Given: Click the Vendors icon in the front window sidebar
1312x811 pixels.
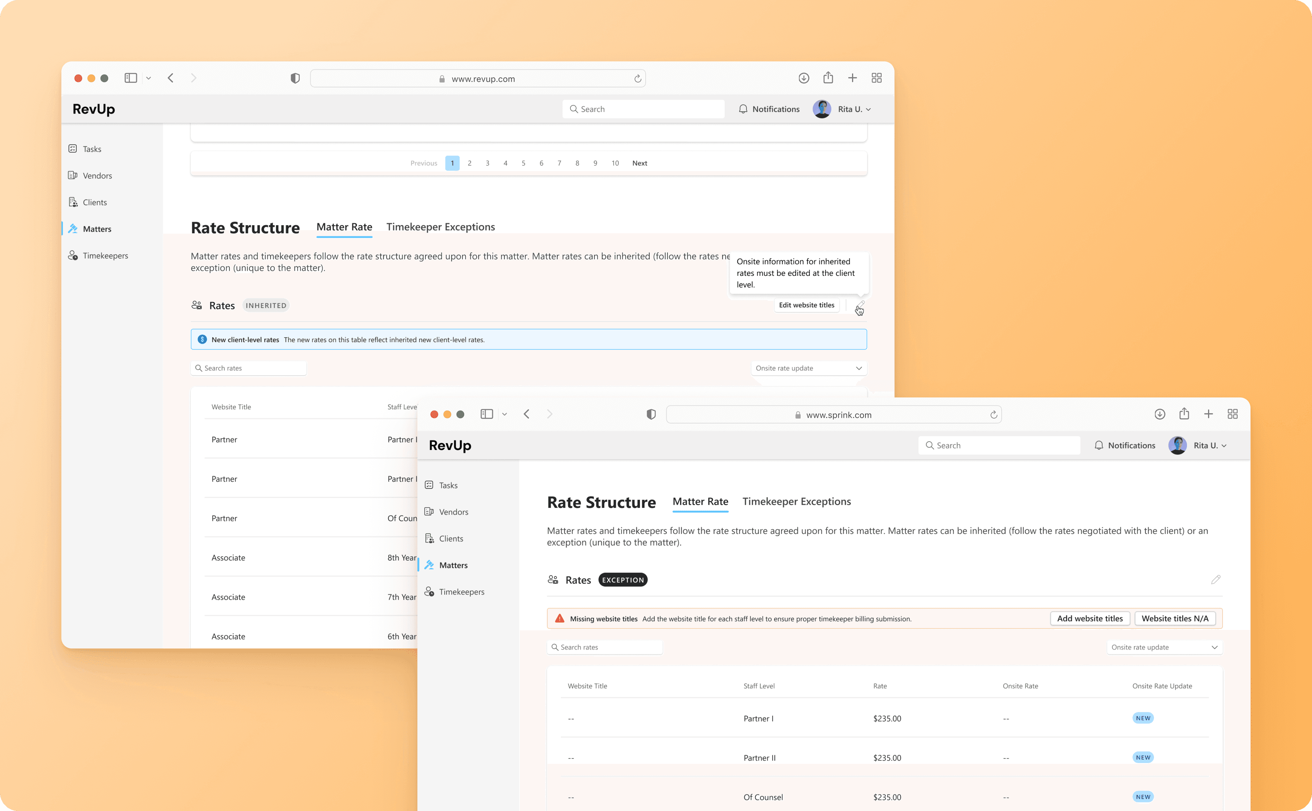Looking at the screenshot, I should (429, 512).
